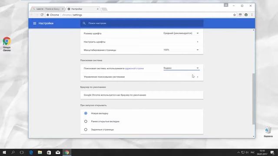This screenshot has width=278, height=156.
Task: Open taskbar search magnifier
Action: (13, 153)
